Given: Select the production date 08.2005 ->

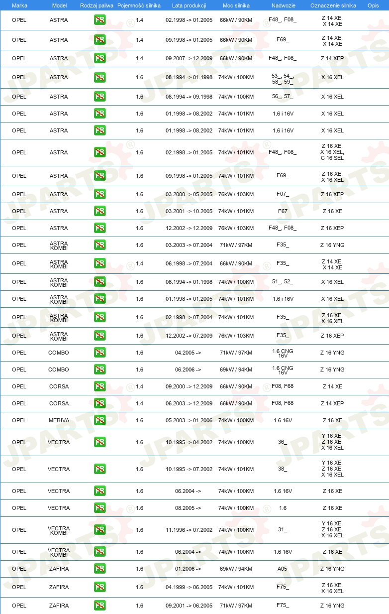Looking at the screenshot, I should 188,508.
